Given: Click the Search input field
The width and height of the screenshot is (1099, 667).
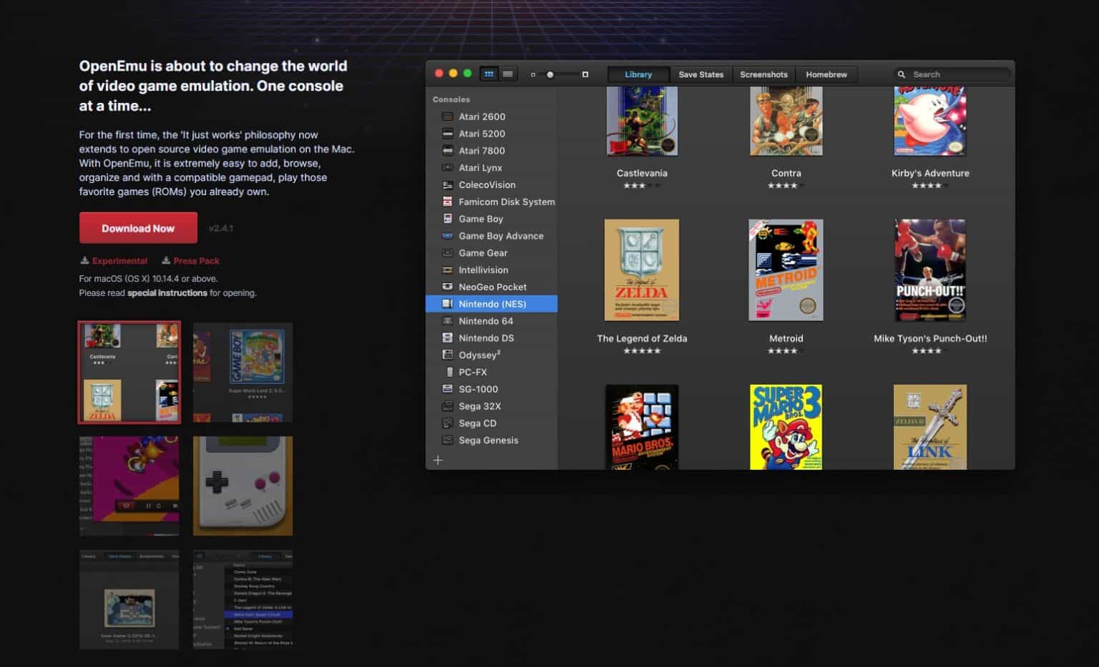Looking at the screenshot, I should (x=952, y=74).
